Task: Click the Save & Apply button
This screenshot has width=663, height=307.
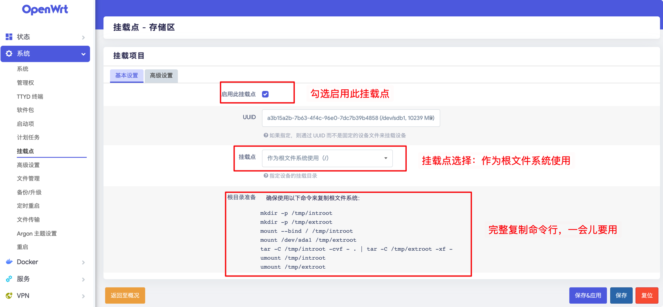Action: 587,295
